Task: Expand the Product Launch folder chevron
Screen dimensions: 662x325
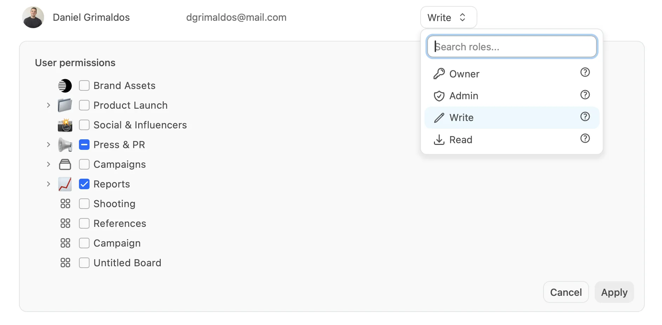Action: pos(49,105)
